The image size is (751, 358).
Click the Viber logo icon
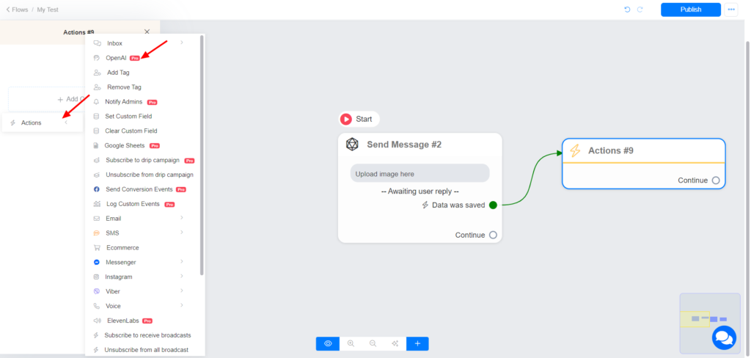96,291
